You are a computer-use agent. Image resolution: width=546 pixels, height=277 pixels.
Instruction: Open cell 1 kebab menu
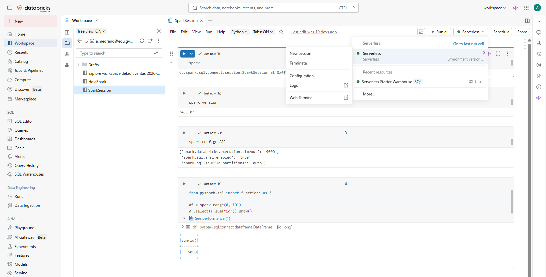pos(508,54)
